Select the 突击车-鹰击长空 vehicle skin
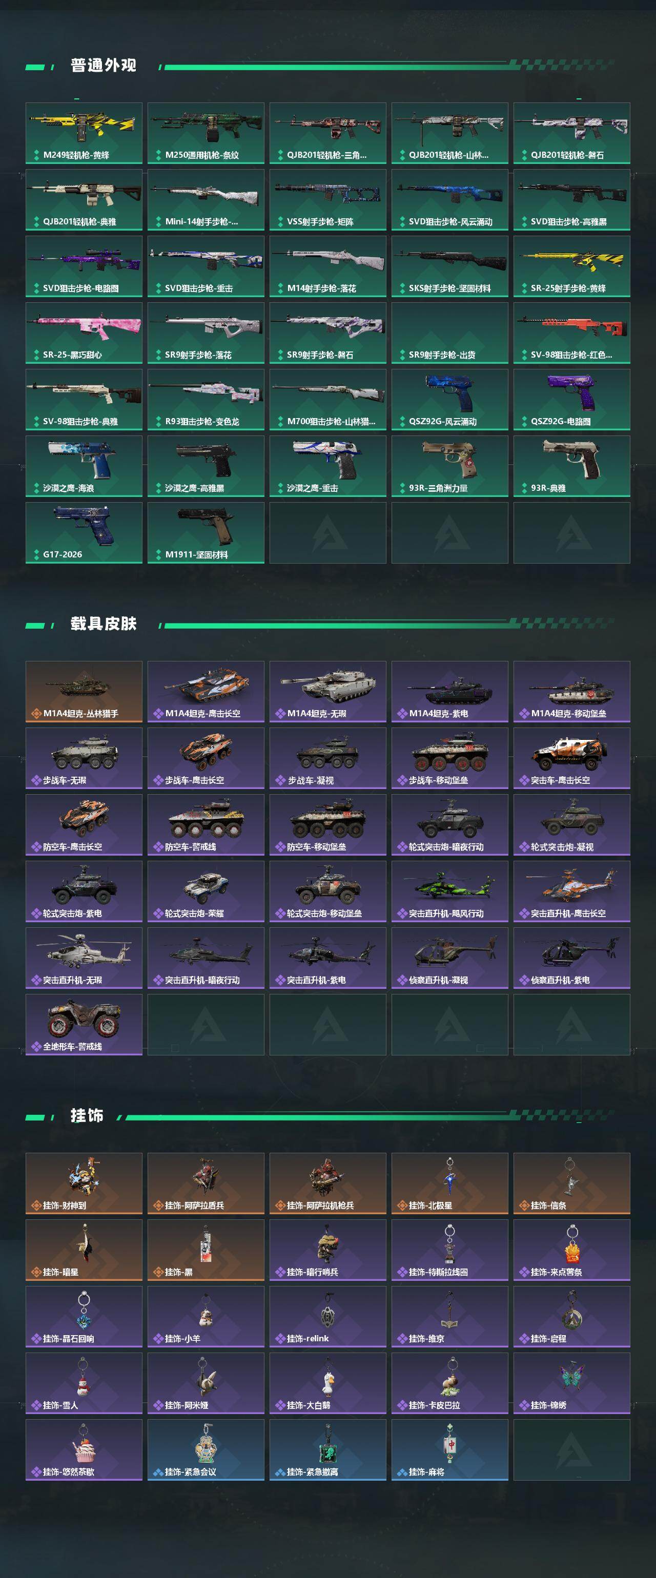 click(x=571, y=758)
